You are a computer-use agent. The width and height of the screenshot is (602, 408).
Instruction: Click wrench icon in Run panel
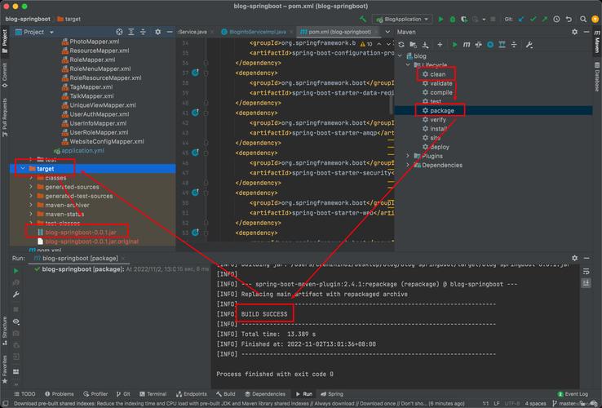point(15,295)
